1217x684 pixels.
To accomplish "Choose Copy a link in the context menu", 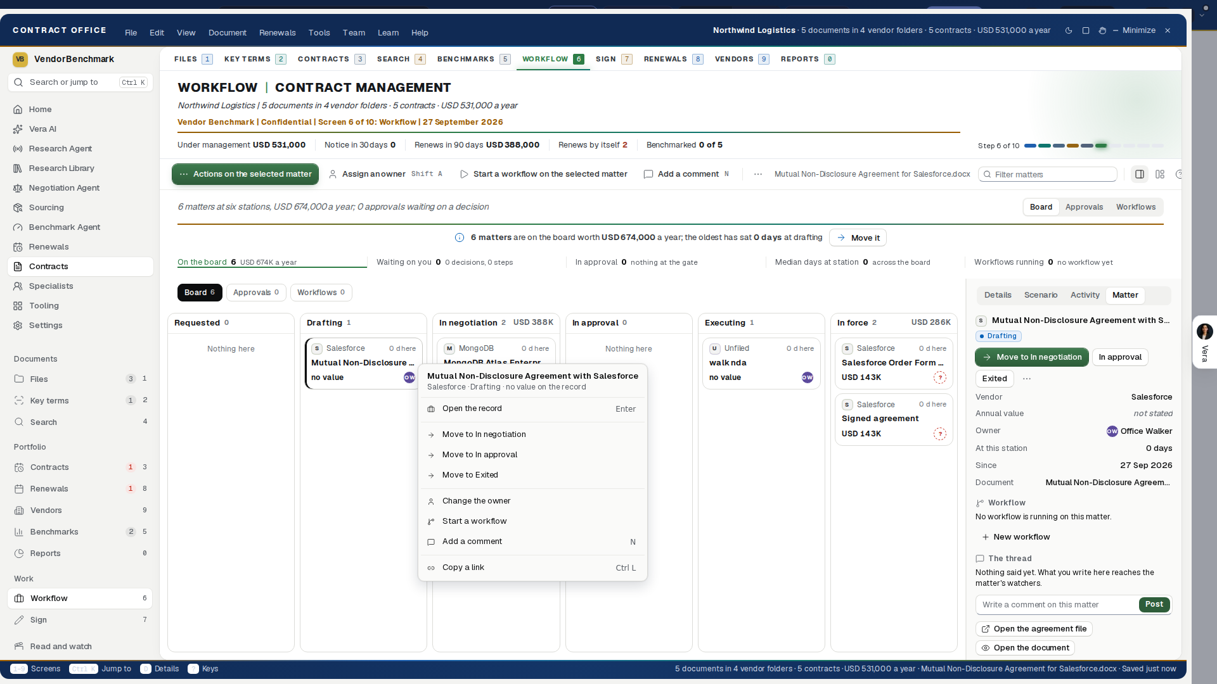I will coord(532,567).
